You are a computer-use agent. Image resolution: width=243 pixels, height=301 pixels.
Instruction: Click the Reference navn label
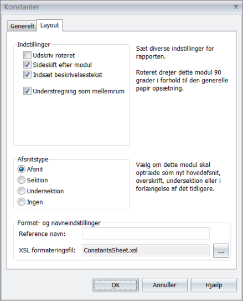[42, 234]
